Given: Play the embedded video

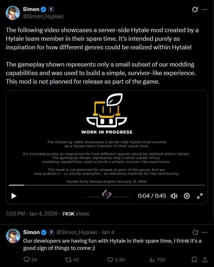Looking at the screenshot, I should pos(14,196).
